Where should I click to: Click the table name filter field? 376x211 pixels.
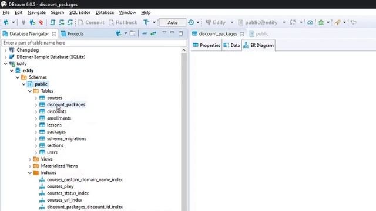94,43
